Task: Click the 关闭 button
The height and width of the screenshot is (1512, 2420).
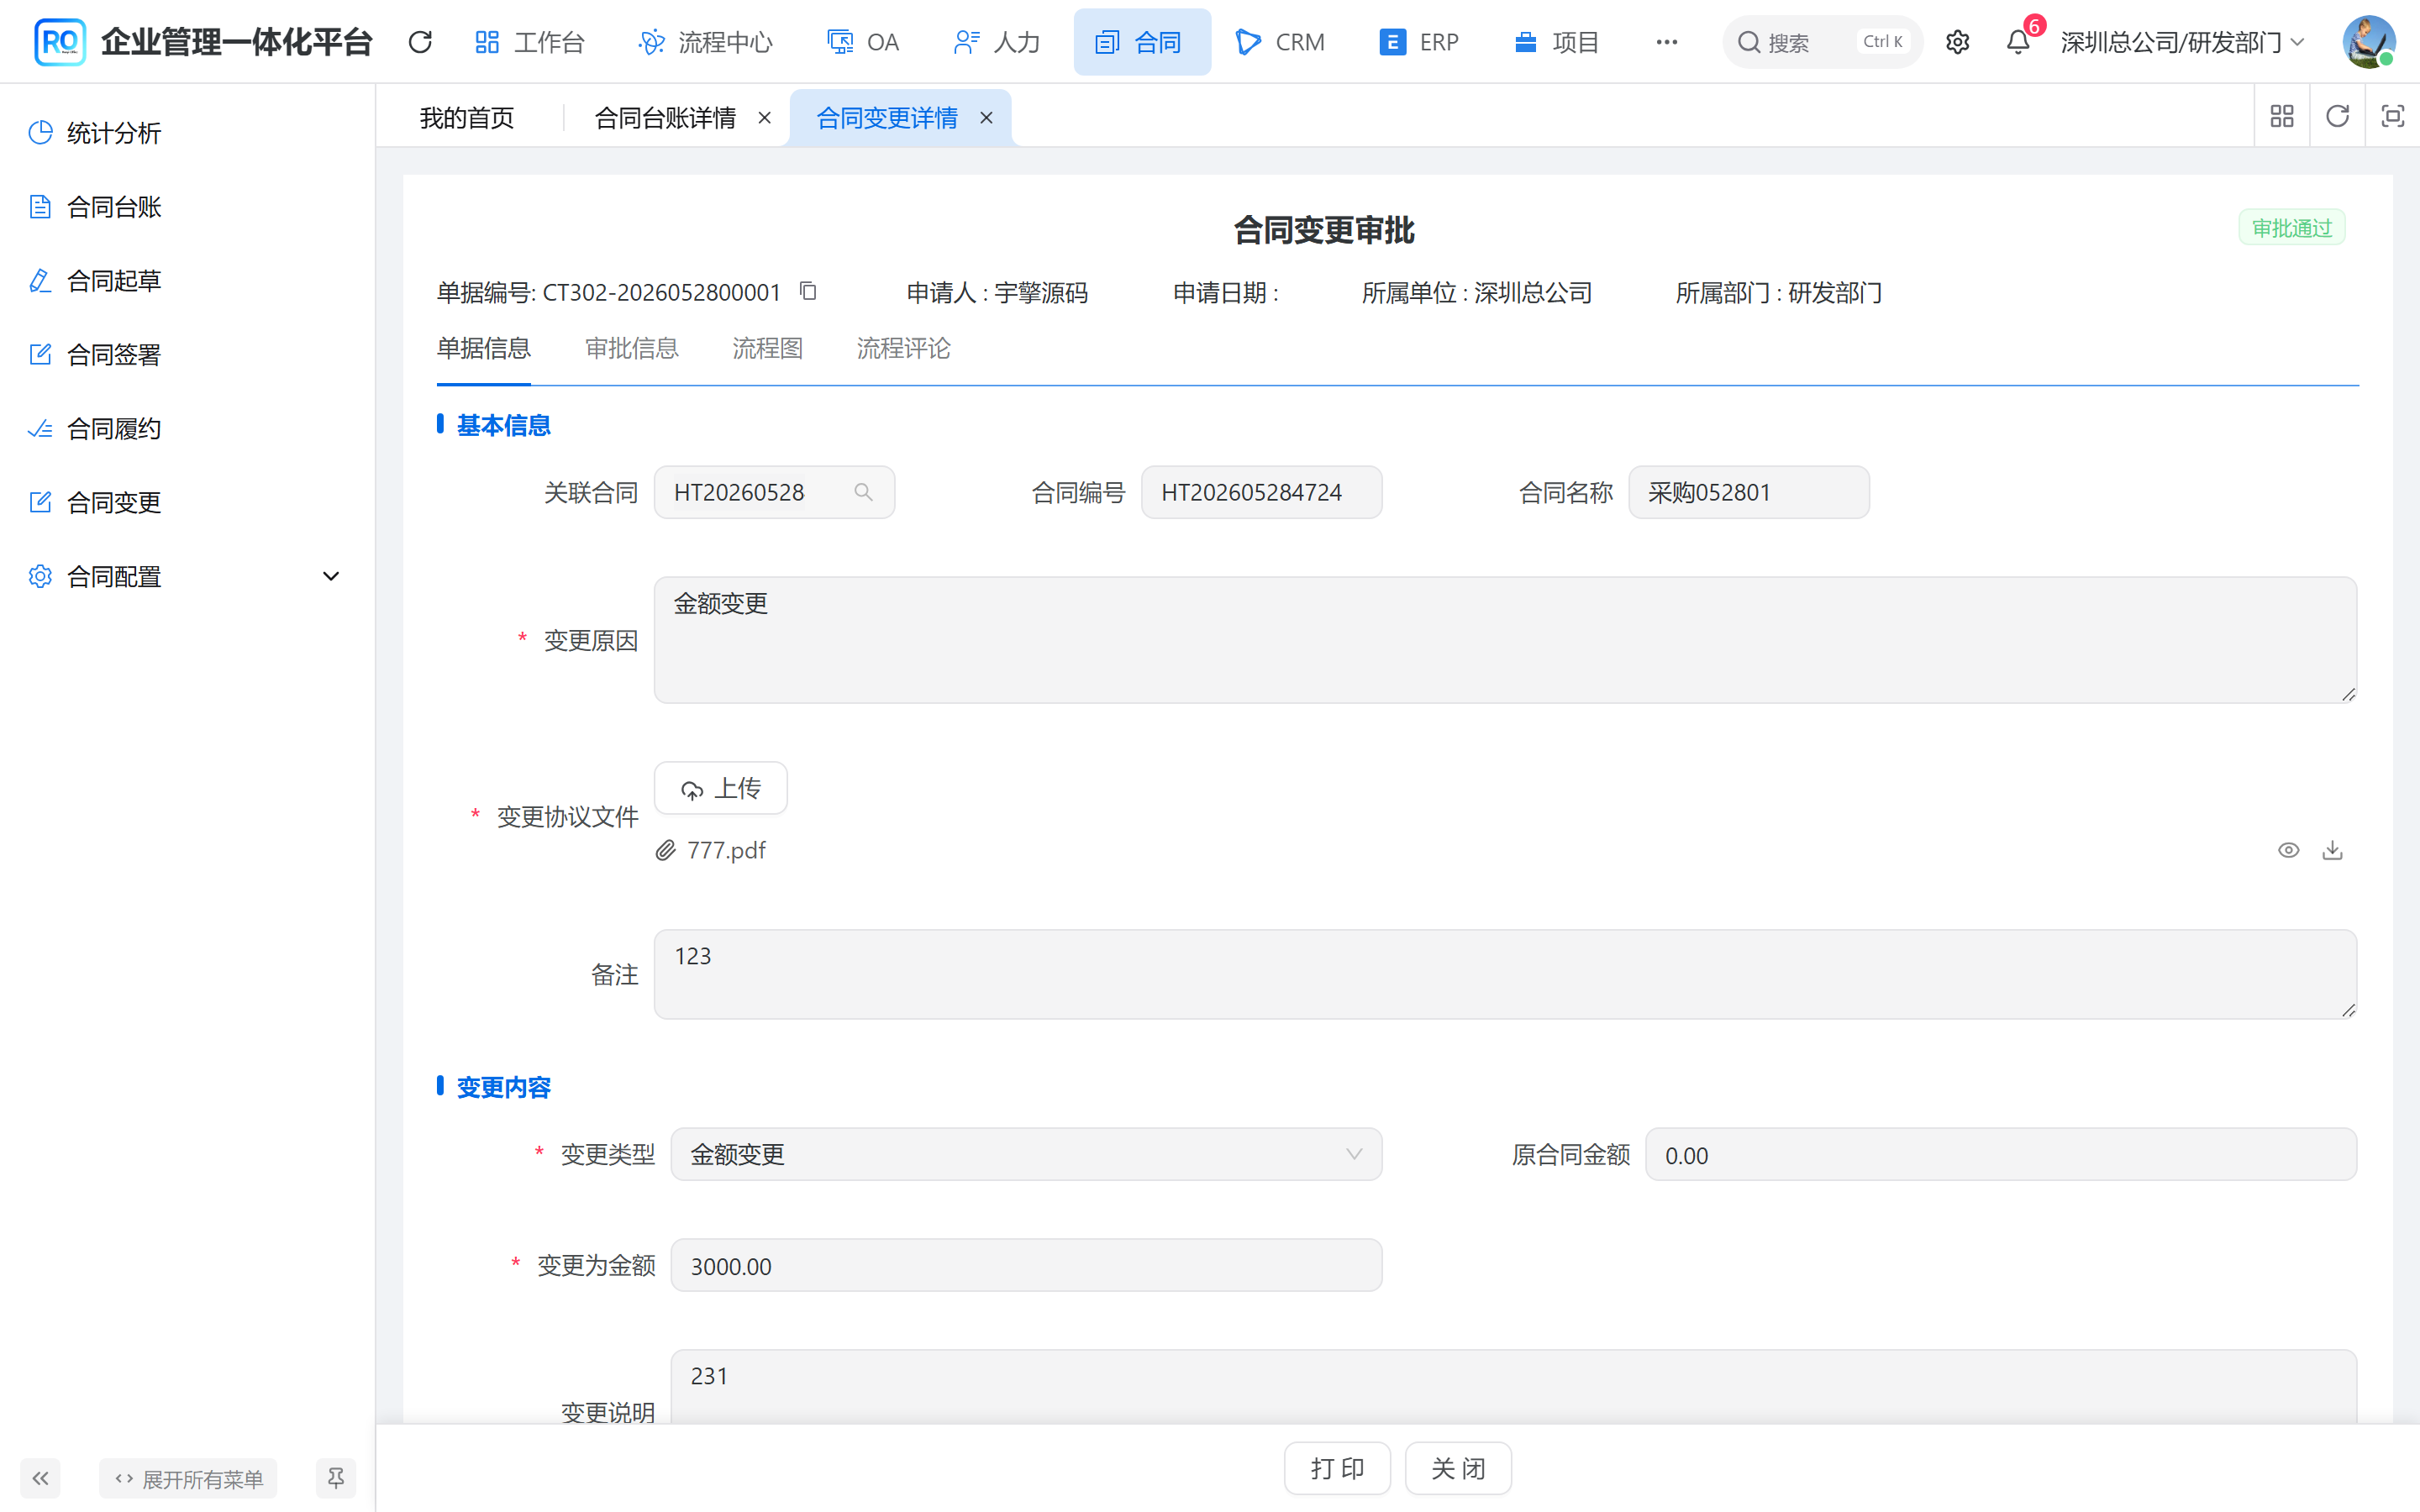Action: pyautogui.click(x=1458, y=1468)
